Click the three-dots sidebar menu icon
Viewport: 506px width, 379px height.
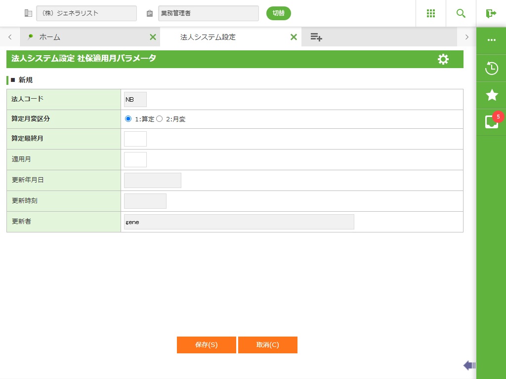pos(492,40)
